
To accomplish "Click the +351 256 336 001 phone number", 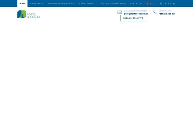I will 167,14.
